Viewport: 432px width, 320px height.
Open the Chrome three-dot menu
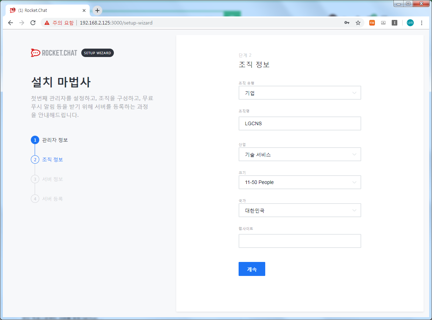point(421,23)
